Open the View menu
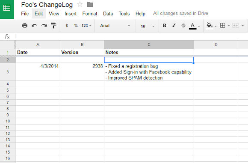The image size is (248, 163). [54, 14]
